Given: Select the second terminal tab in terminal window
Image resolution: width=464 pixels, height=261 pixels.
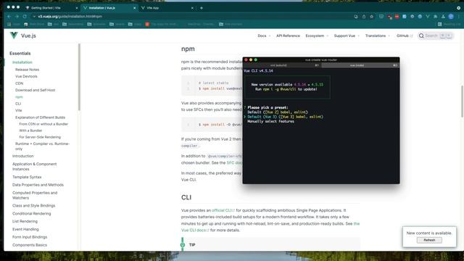Looking at the screenshot, I should (x=360, y=65).
